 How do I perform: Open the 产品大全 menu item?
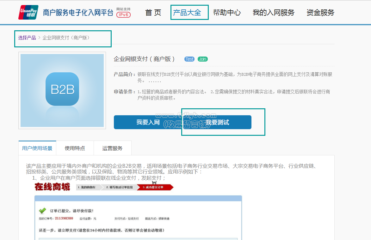pyautogui.click(x=187, y=13)
